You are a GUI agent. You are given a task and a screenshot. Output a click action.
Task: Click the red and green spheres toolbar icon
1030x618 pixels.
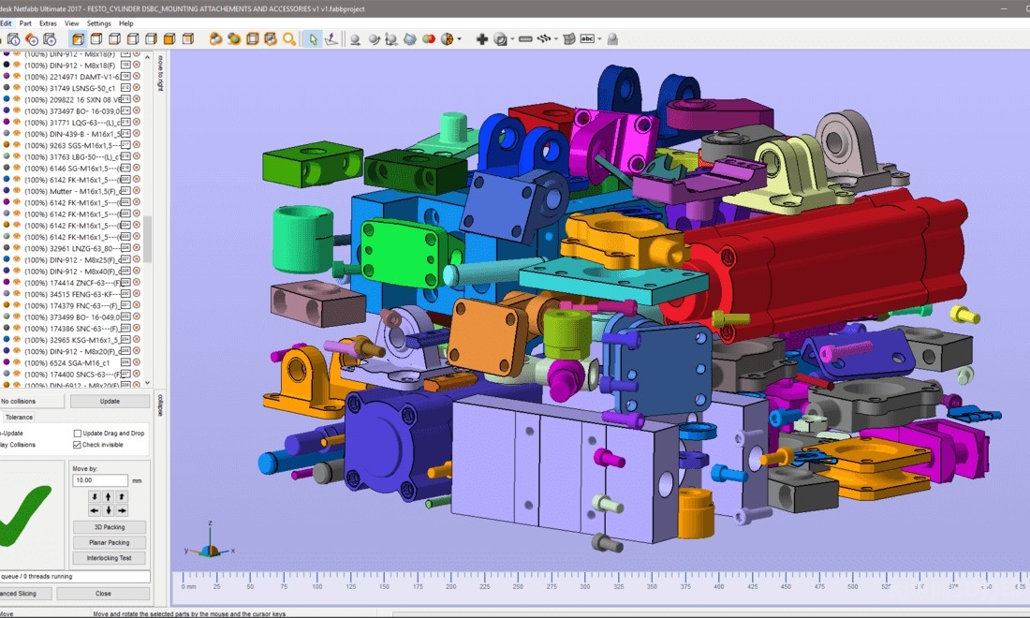tap(429, 39)
